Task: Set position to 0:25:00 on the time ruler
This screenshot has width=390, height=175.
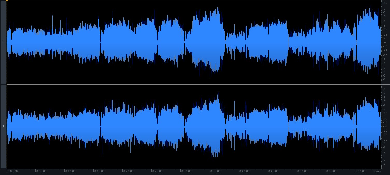Action: [157, 171]
